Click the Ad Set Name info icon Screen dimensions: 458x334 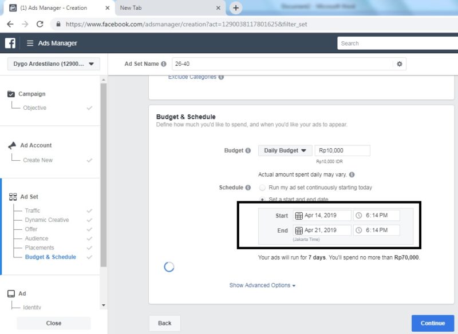tap(164, 64)
